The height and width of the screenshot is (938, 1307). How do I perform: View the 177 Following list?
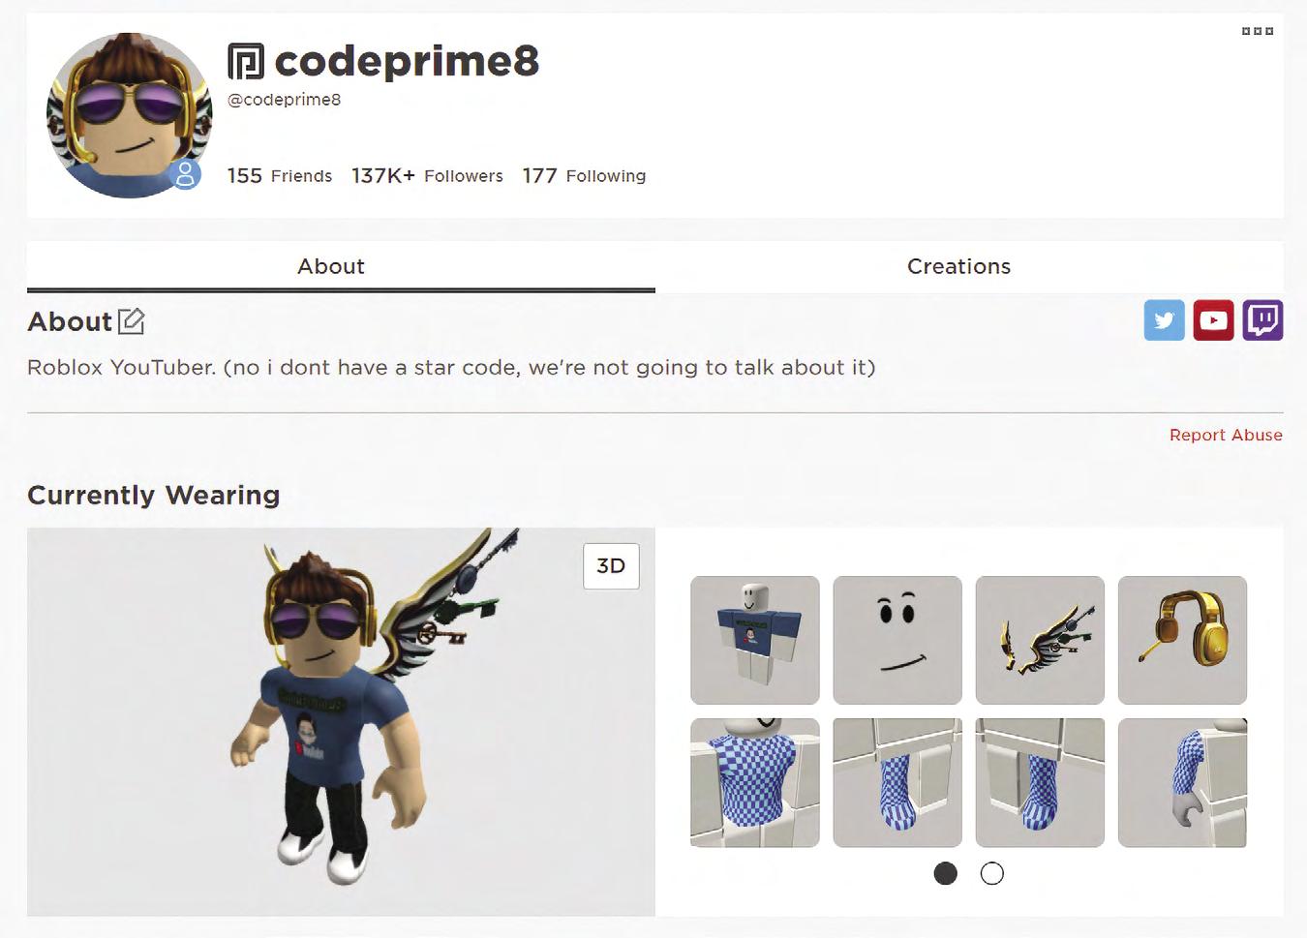click(x=584, y=175)
